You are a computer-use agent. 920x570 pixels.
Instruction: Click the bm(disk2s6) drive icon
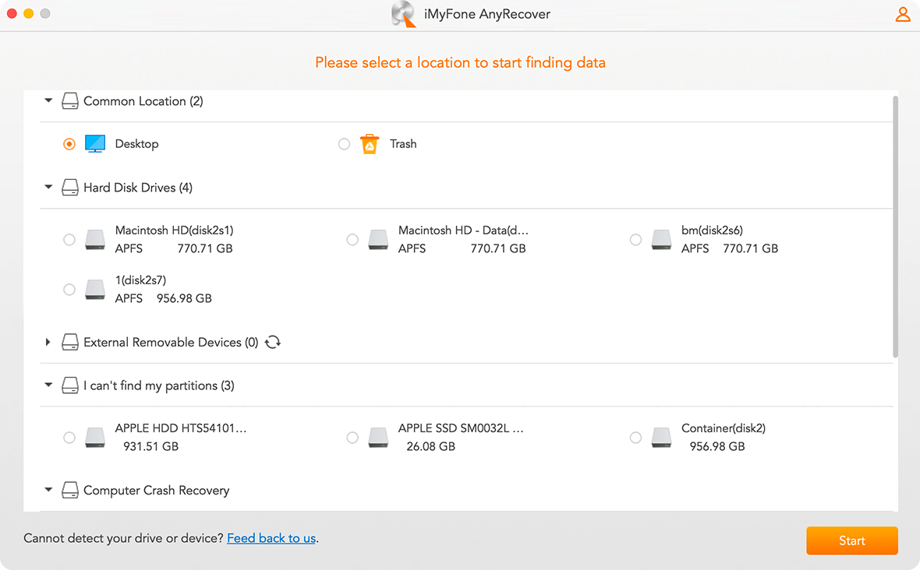(661, 240)
